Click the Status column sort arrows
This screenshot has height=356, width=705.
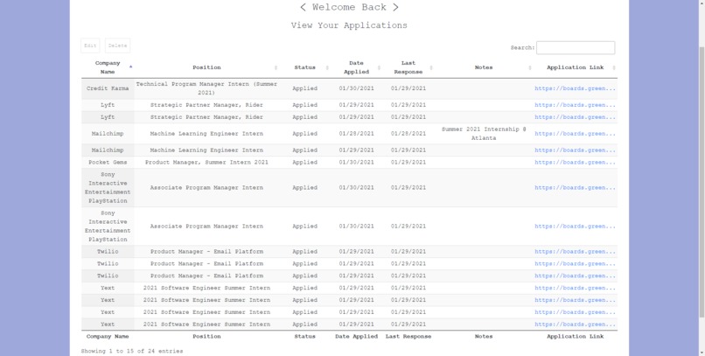tap(327, 67)
